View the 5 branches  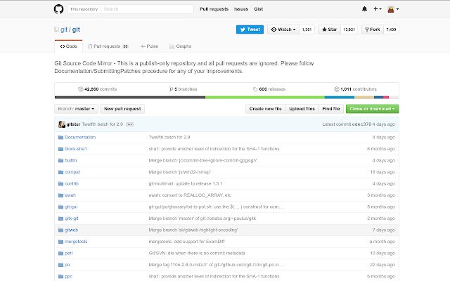[183, 89]
